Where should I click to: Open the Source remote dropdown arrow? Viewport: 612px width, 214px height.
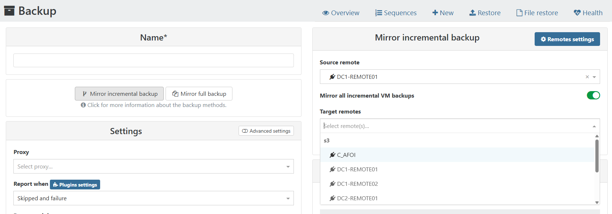(x=594, y=77)
